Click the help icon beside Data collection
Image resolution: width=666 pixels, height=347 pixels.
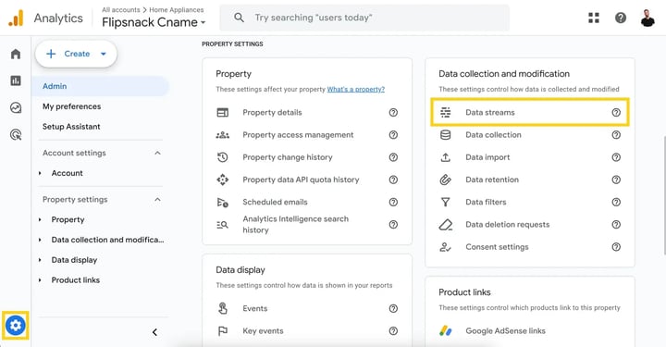pos(616,135)
